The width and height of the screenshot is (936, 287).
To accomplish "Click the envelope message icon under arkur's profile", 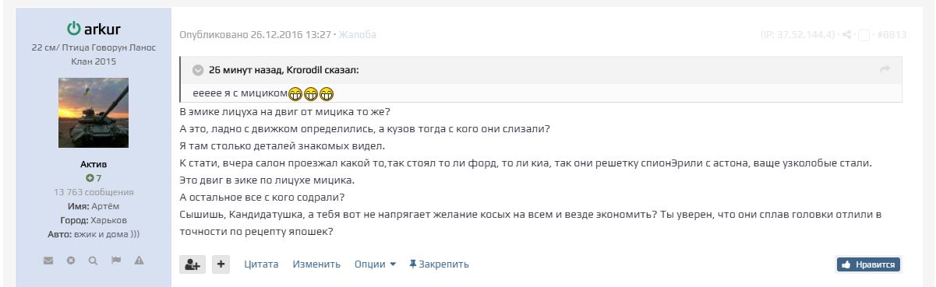I will point(48,261).
